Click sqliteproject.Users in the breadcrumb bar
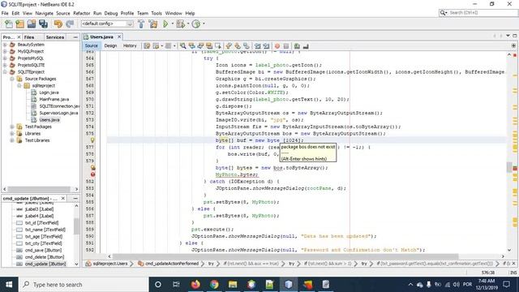 point(110,264)
